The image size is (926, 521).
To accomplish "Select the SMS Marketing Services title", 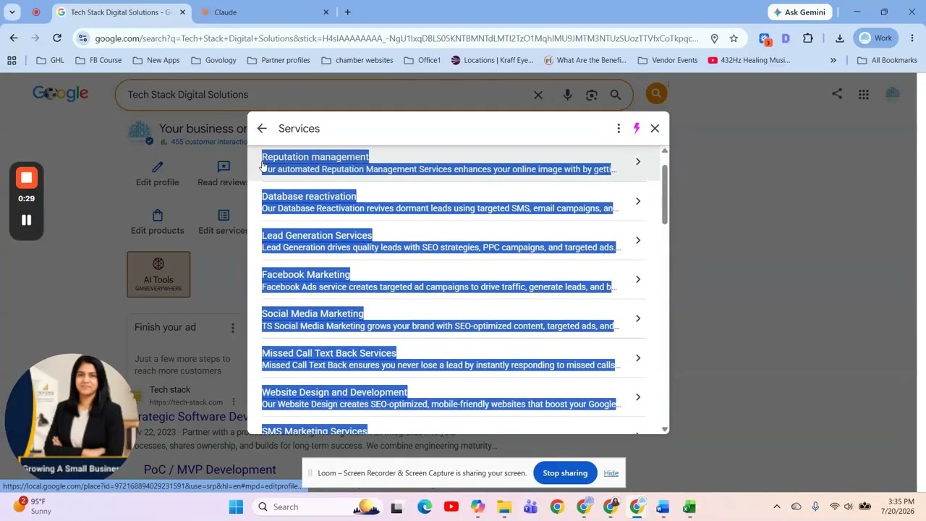I will click(314, 431).
